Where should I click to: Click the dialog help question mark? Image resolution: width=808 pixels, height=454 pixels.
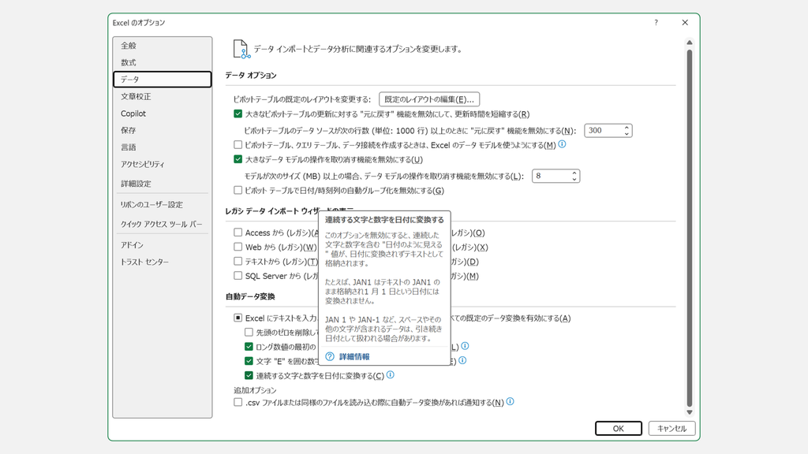point(656,23)
